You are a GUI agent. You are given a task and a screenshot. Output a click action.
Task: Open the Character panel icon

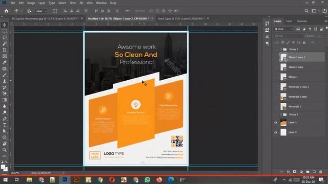point(267,37)
